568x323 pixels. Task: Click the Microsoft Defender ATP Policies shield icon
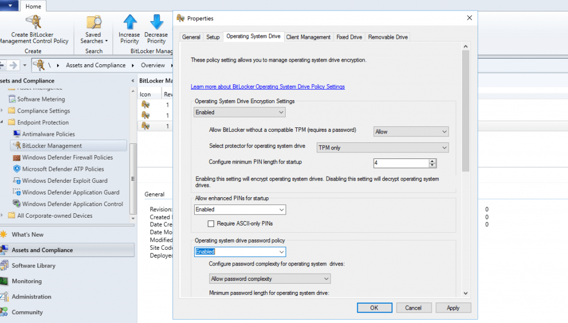coord(17,168)
